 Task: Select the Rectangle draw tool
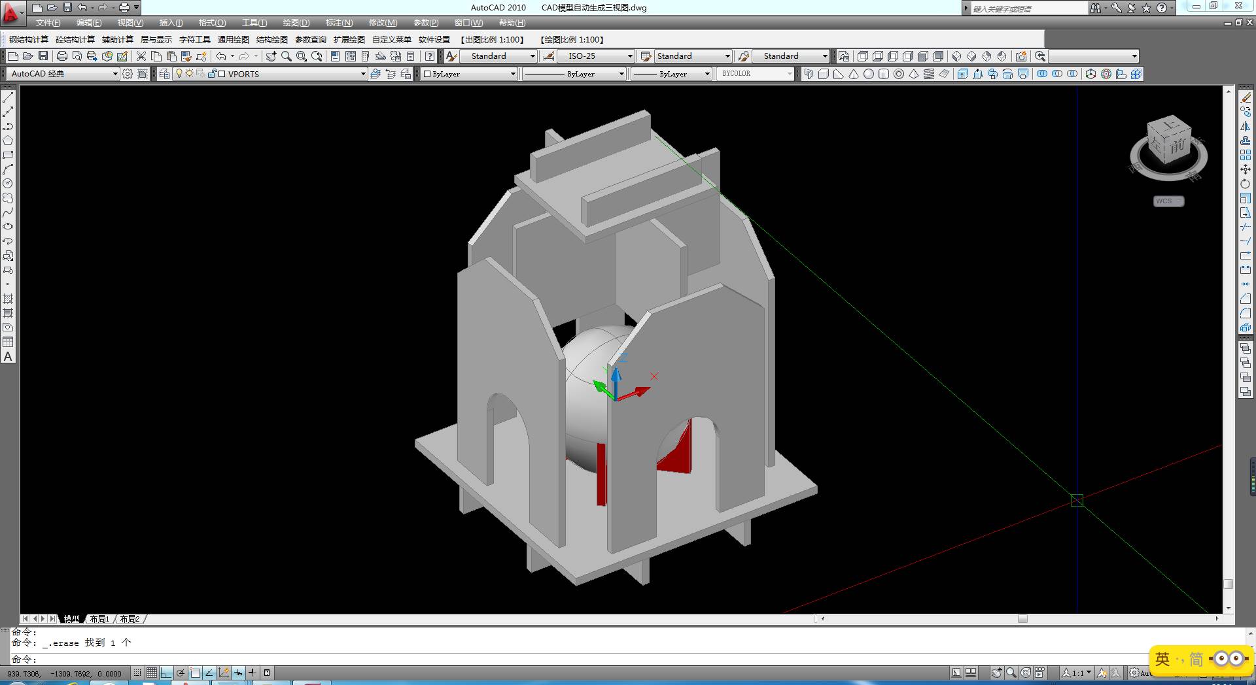click(x=8, y=155)
